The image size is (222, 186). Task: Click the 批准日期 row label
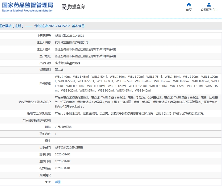(45, 154)
